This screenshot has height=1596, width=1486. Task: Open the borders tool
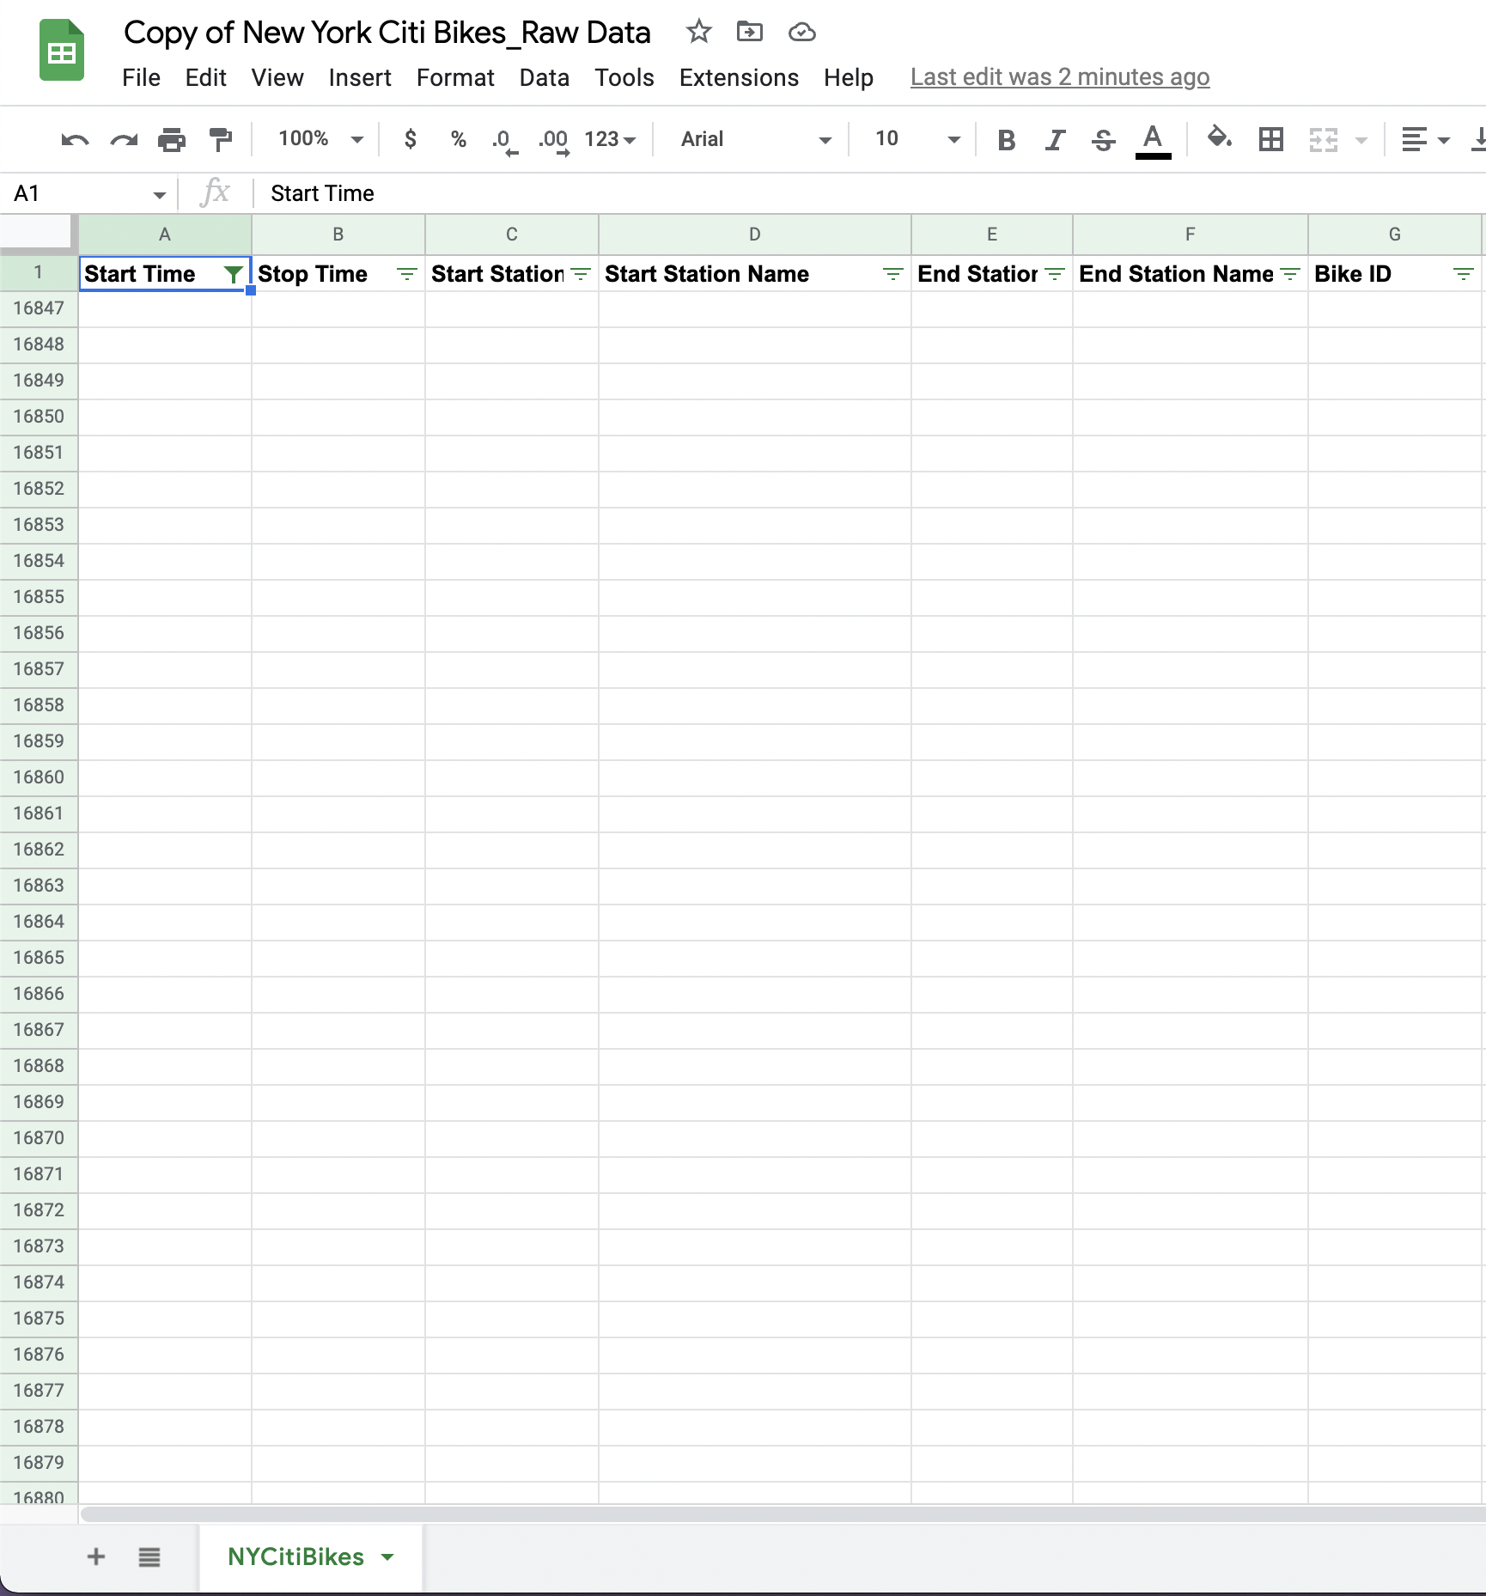pos(1270,139)
